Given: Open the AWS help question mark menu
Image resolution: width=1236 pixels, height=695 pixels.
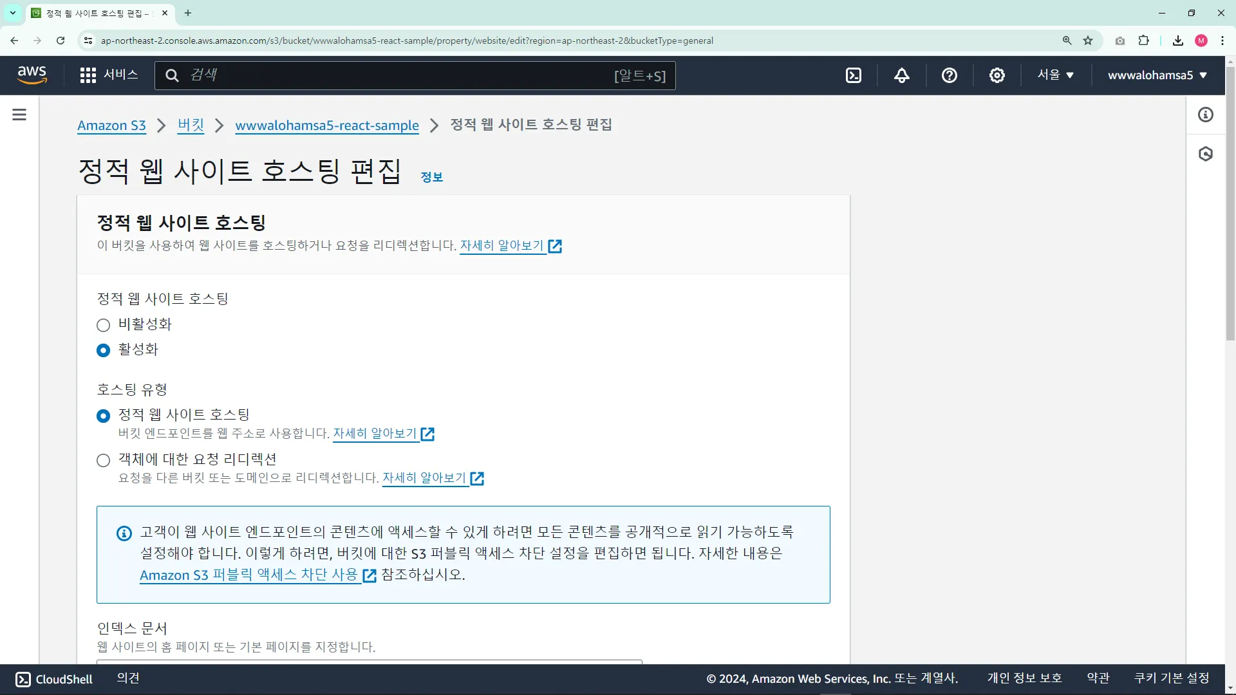Looking at the screenshot, I should [x=949, y=75].
